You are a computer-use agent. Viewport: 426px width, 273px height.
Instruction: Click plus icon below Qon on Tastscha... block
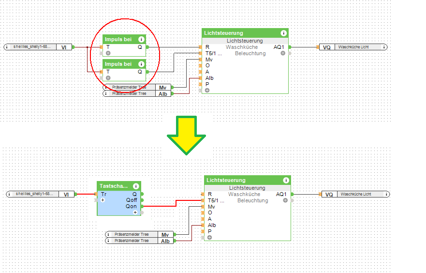135,212
